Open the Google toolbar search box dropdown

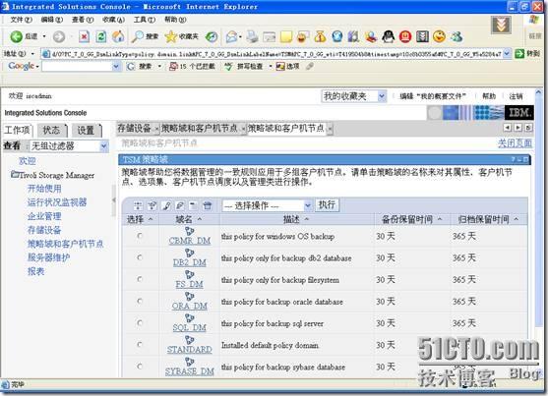116,66
